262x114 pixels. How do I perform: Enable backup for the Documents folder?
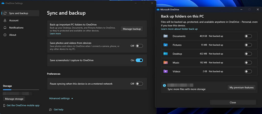tap(248, 36)
